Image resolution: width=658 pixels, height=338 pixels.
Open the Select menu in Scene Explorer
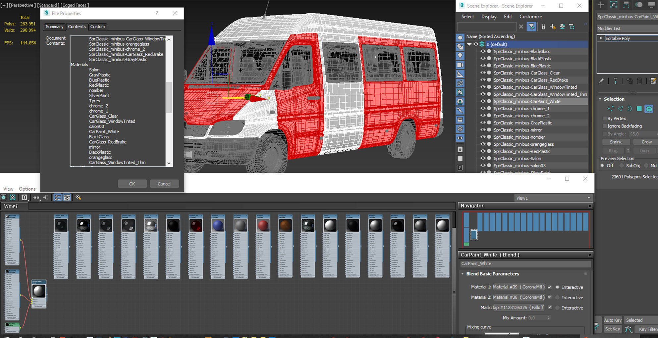(x=467, y=17)
